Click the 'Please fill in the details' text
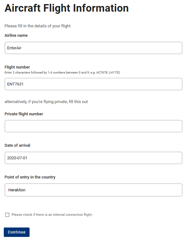Screen dimensions: 193x241 coord(37,26)
